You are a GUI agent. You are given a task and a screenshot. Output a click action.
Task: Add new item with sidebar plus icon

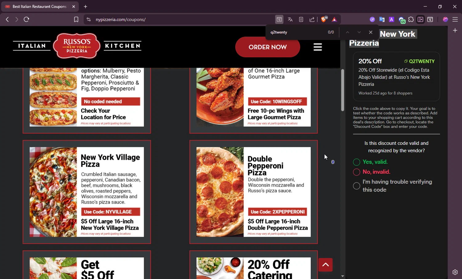tap(455, 30)
